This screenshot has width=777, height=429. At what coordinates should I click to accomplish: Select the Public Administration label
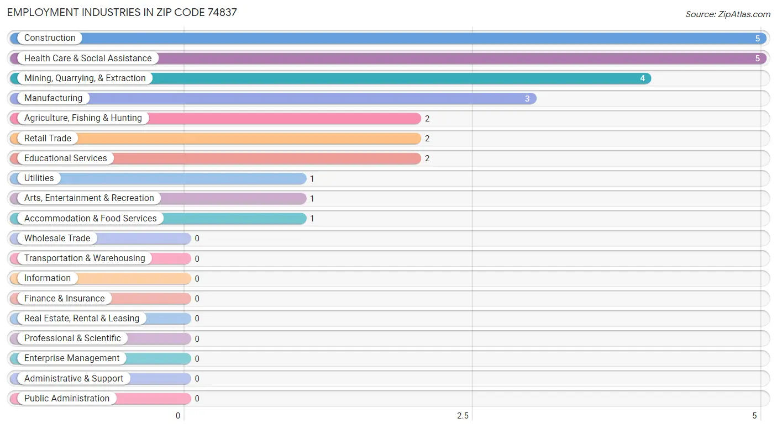click(x=67, y=398)
